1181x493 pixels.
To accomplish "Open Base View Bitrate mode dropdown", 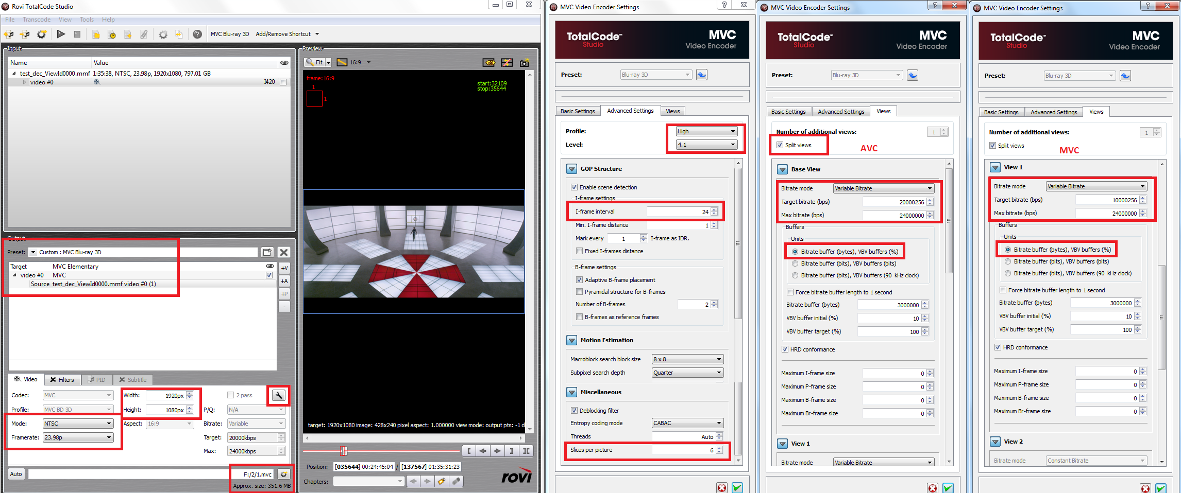I will 883,188.
